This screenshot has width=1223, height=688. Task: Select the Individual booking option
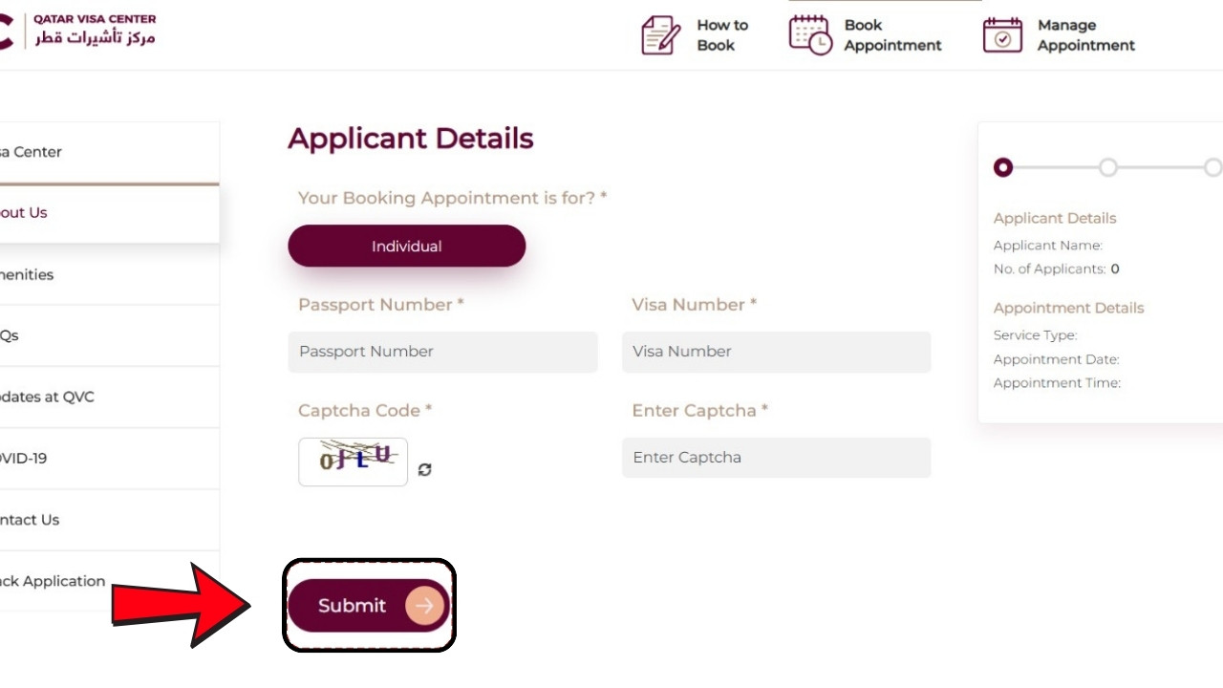pyautogui.click(x=407, y=246)
